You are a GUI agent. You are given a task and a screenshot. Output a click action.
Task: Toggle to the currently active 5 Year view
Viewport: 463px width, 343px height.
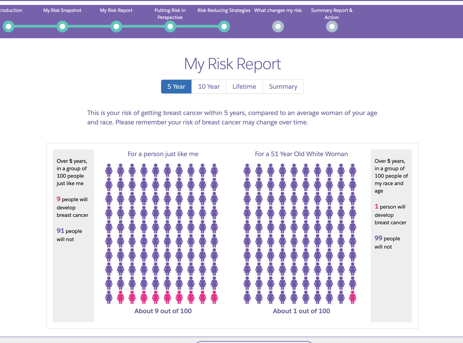(x=176, y=86)
